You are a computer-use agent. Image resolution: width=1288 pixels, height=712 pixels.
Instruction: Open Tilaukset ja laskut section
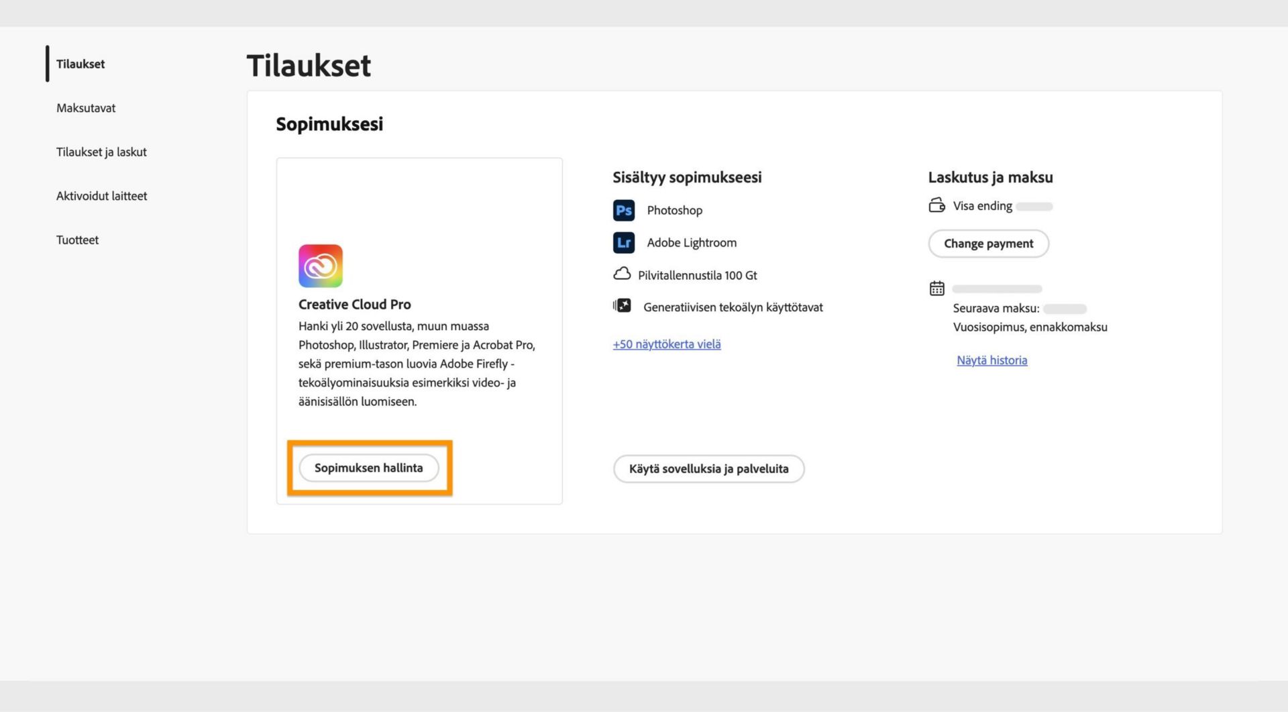(x=102, y=152)
